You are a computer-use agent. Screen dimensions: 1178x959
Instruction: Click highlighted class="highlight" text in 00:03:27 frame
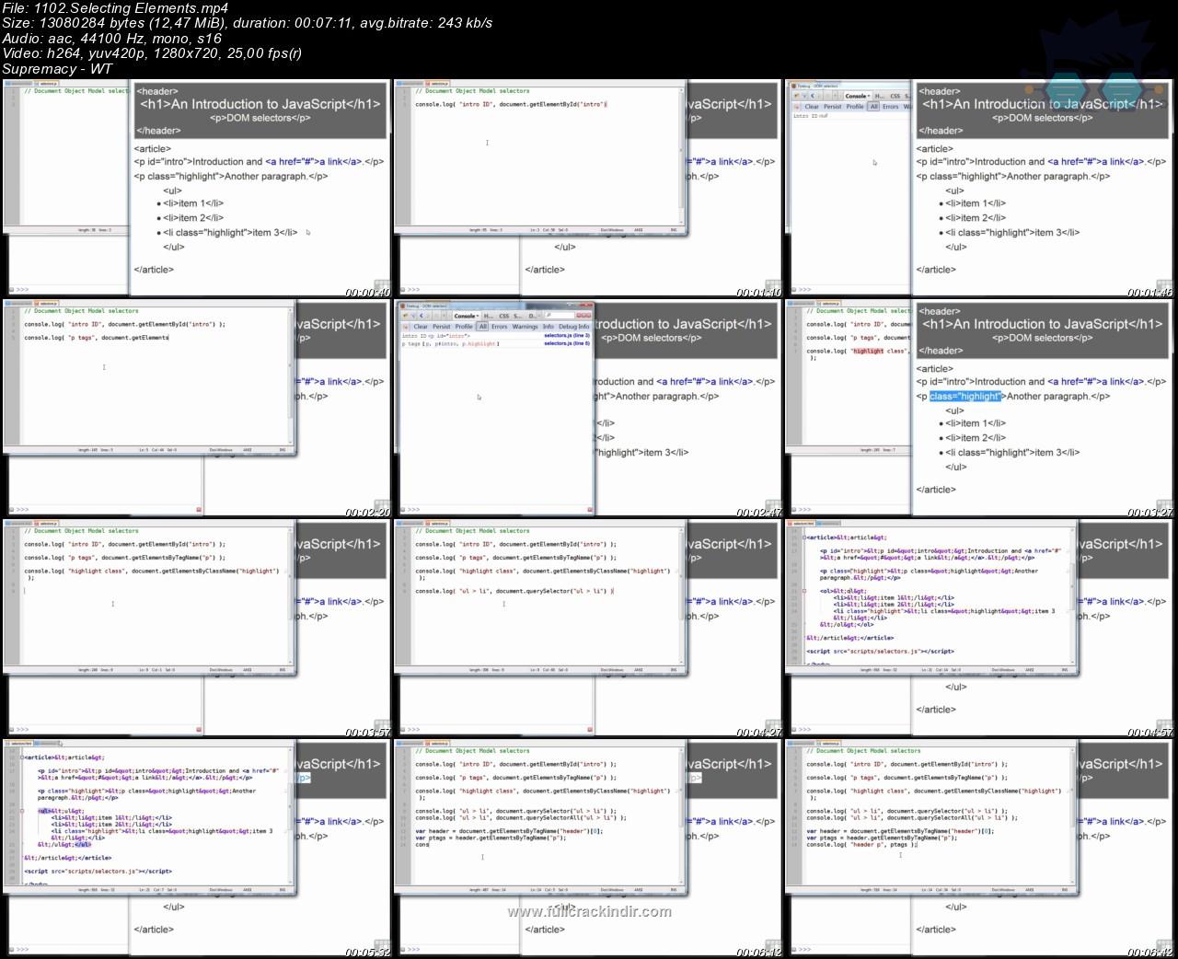tap(964, 397)
